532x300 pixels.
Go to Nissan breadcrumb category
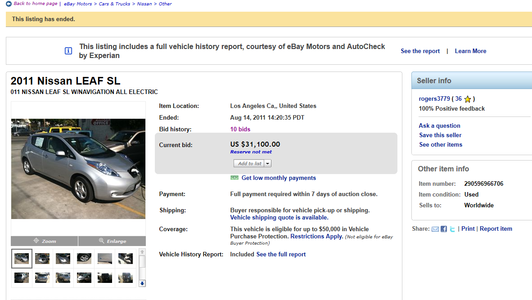(x=144, y=4)
